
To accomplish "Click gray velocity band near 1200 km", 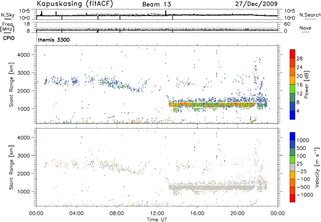I will pos(212,188).
